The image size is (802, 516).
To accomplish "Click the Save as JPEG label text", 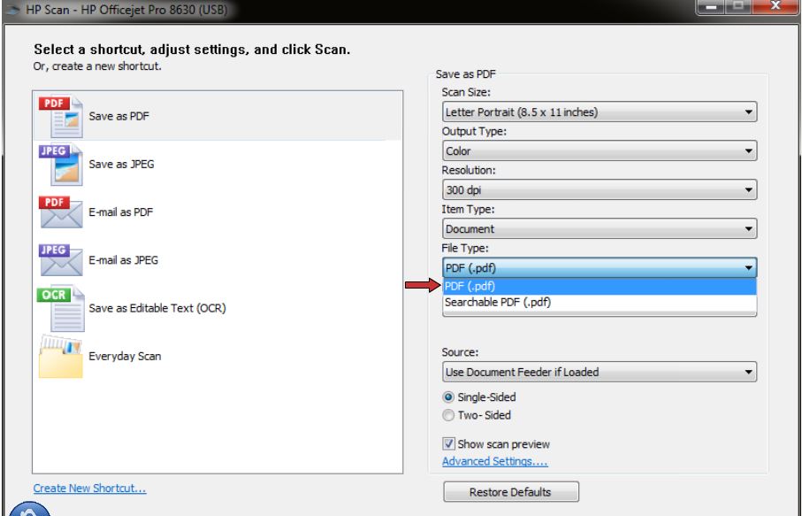I will [x=121, y=165].
